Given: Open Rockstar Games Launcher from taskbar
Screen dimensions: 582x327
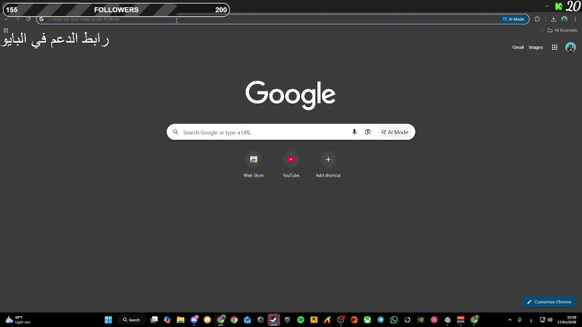Looking at the screenshot, I should (x=314, y=320).
